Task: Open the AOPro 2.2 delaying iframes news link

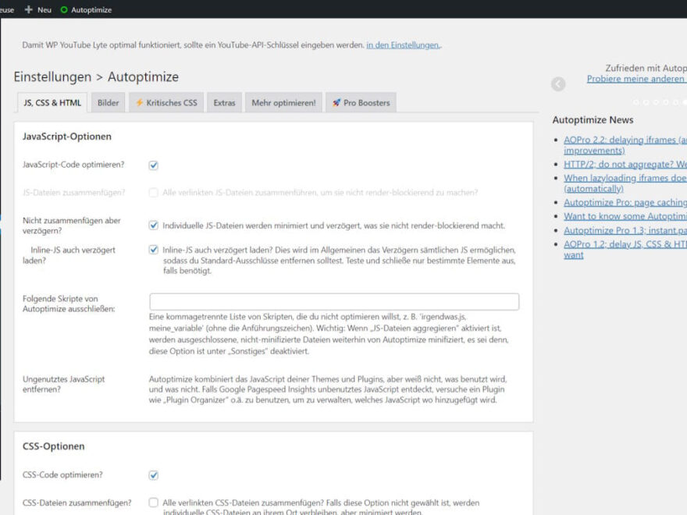Action: pos(625,145)
